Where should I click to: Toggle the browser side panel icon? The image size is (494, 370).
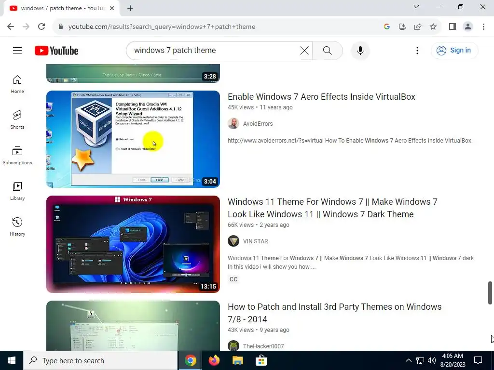[453, 27]
